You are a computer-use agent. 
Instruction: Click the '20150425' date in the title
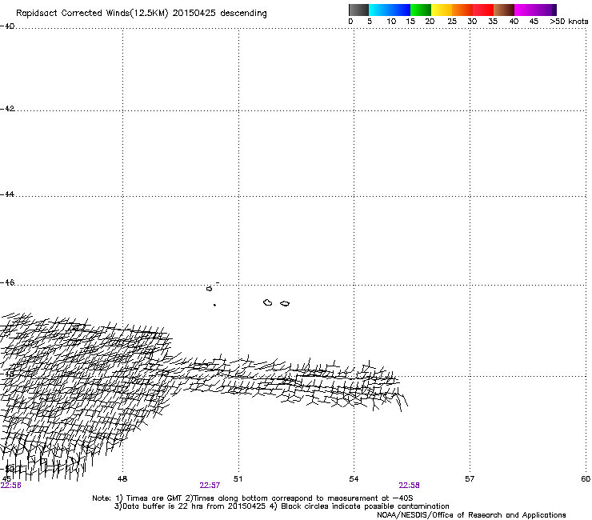[x=194, y=13]
